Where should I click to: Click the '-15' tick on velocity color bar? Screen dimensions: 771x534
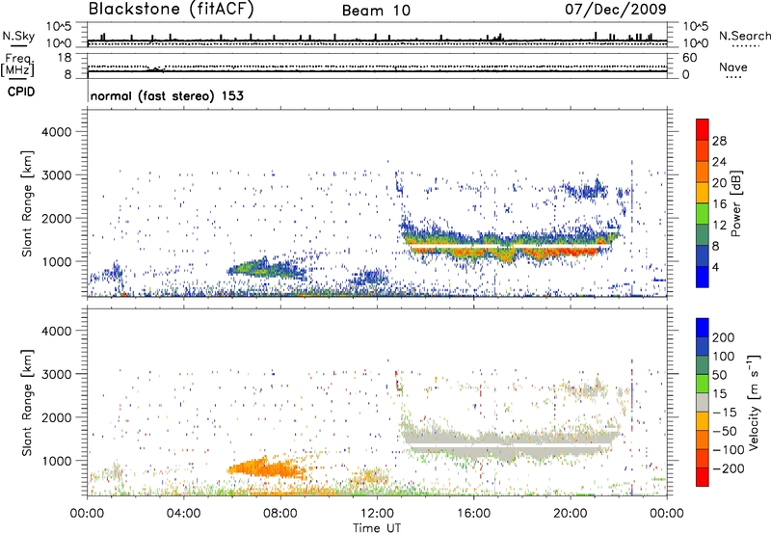724,413
